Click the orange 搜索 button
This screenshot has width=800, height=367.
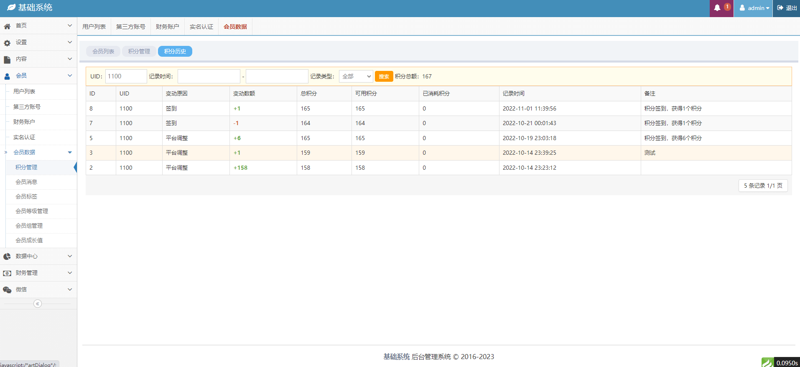point(384,76)
